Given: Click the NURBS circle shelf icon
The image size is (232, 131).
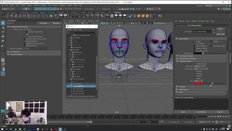Looking at the screenshot, I should point(38,16).
